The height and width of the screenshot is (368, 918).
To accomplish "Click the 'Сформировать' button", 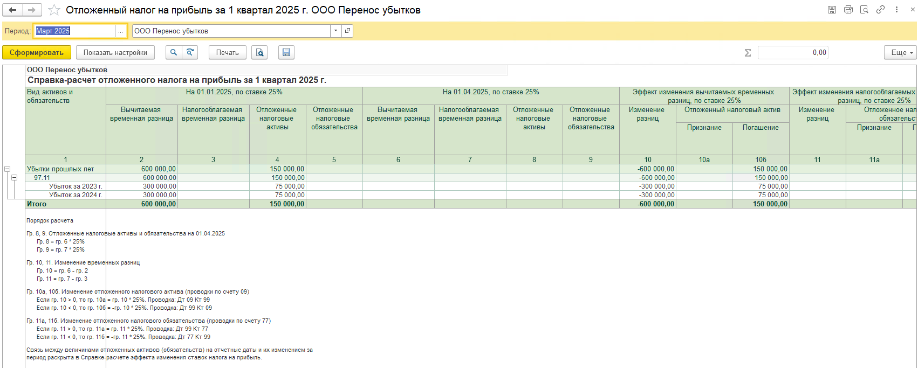I will (x=36, y=52).
